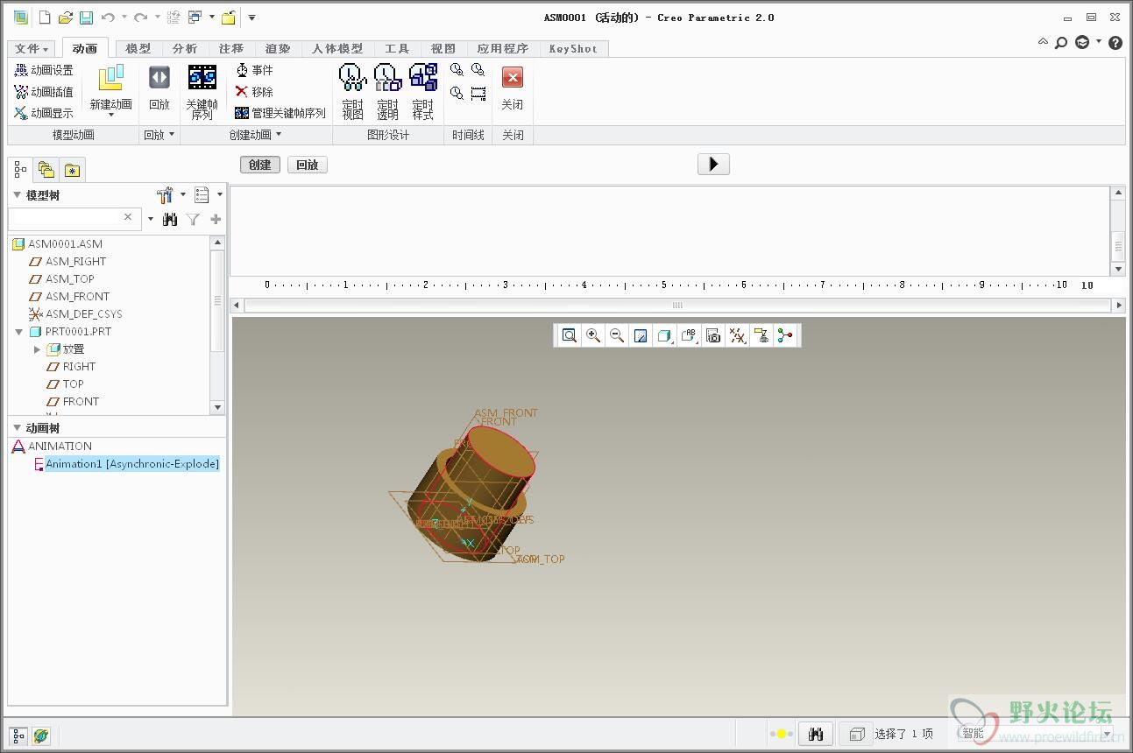Click the 回放 playback ribbon icon
Screen dimensions: 1133x753
tap(159, 88)
